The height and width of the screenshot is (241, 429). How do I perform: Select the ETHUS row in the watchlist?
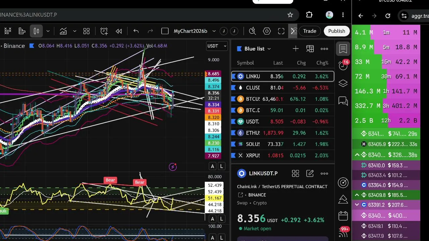(283, 133)
